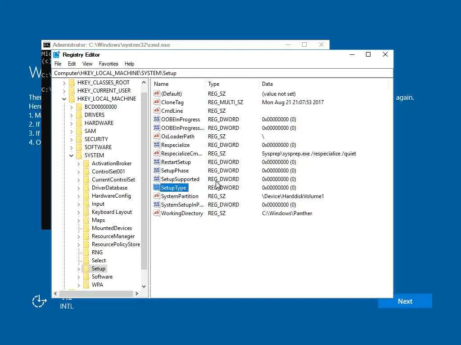Image resolution: width=461 pixels, height=345 pixels.
Task: Select the CmdLine value icon
Action: pos(156,111)
